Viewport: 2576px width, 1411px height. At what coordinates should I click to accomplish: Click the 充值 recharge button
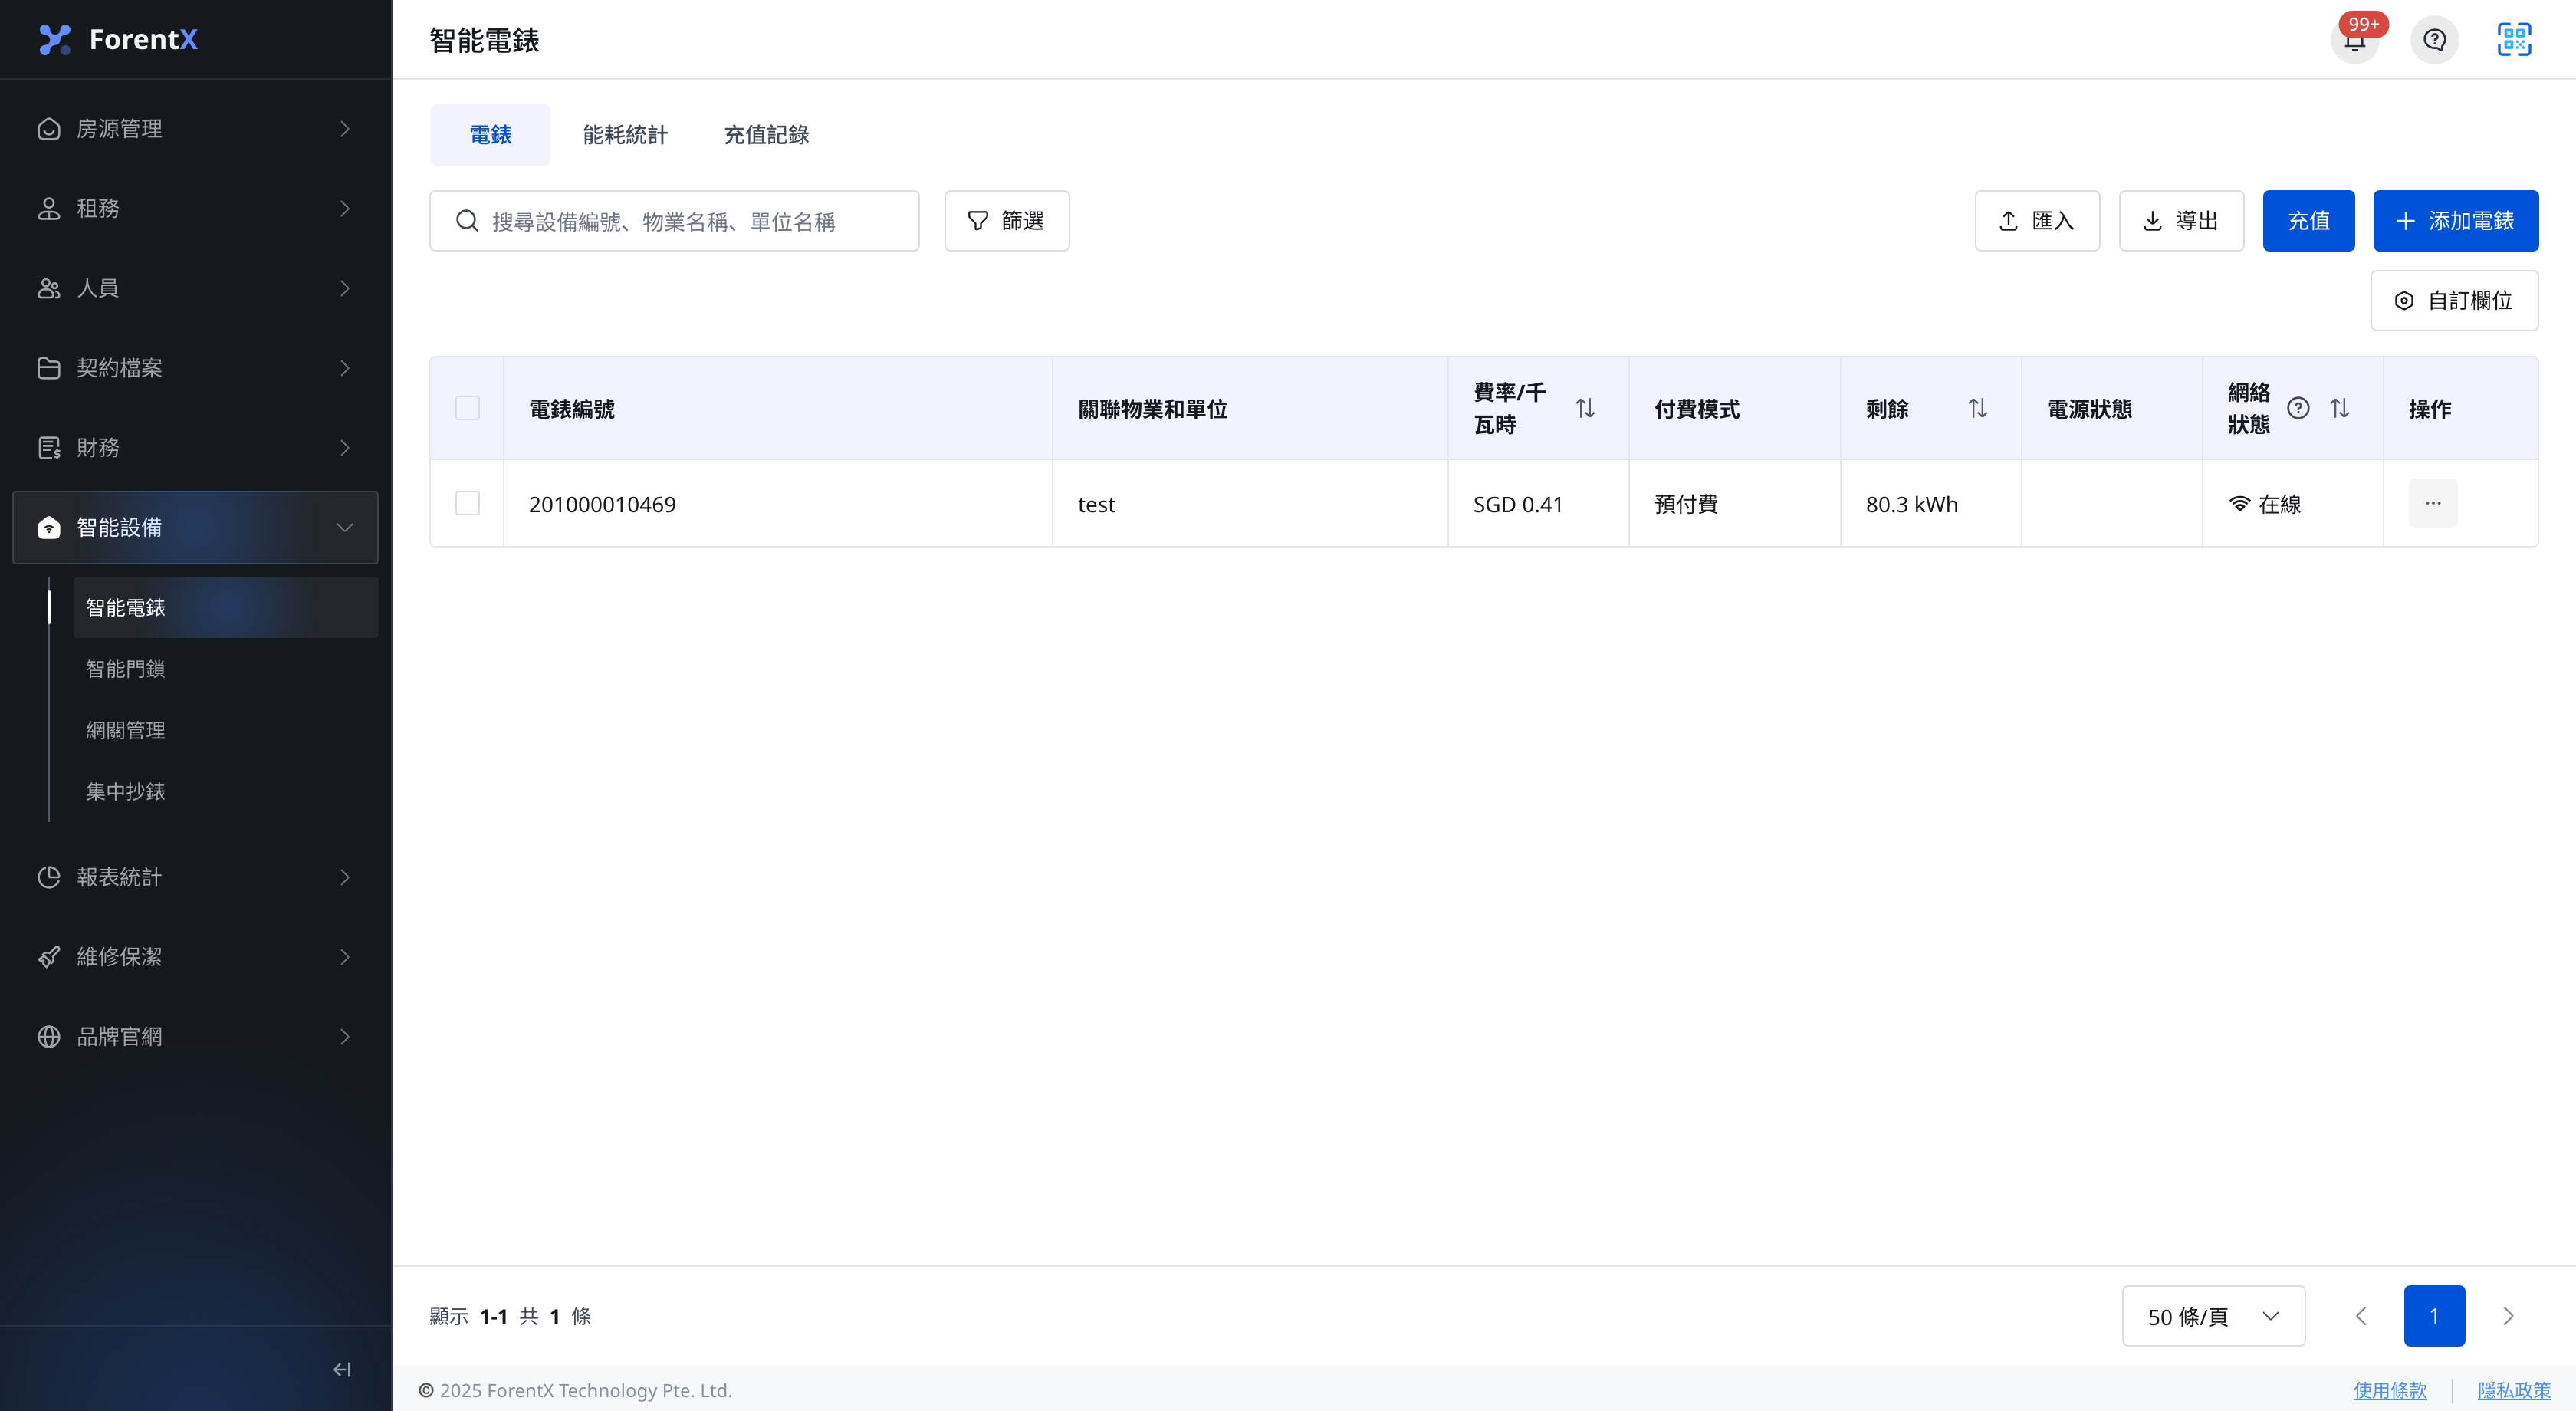click(2308, 221)
